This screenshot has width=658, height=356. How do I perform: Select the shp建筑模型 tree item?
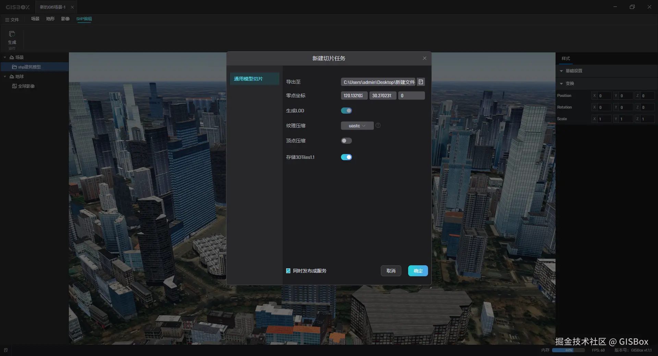[x=34, y=67]
